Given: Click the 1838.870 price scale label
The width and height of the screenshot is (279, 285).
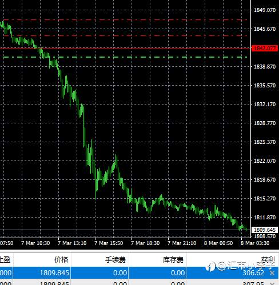Looking at the screenshot, I should (265, 67).
